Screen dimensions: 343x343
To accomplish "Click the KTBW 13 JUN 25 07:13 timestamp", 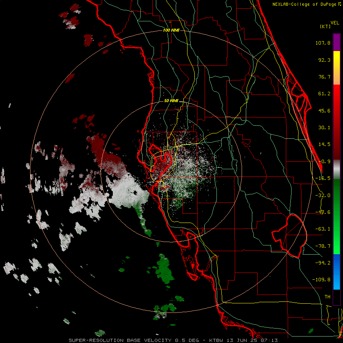I will (244, 340).
